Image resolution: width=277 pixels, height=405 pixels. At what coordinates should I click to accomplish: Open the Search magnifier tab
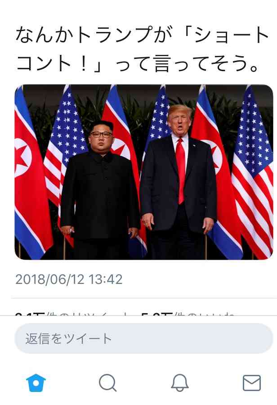pos(107,383)
